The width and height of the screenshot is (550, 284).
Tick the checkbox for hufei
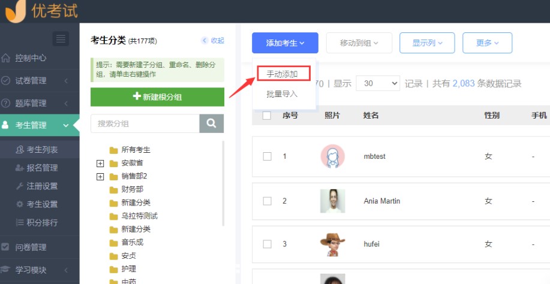268,244
